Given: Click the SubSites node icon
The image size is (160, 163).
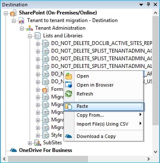Looking at the screenshot, I should click(38, 143).
